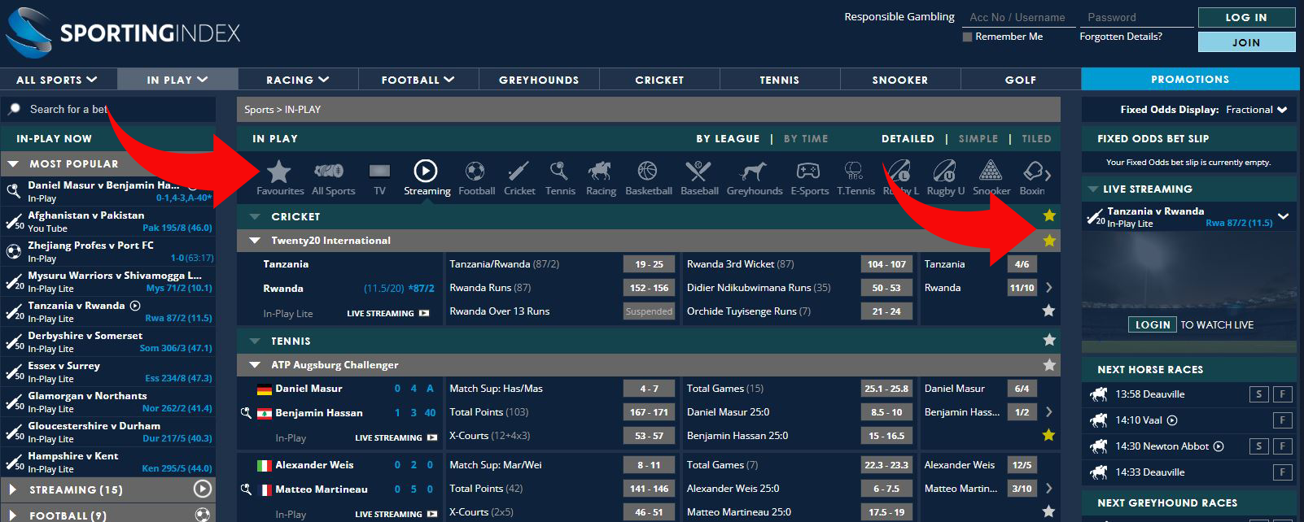
Task: Open Cricket in main navigation
Action: pyautogui.click(x=659, y=80)
